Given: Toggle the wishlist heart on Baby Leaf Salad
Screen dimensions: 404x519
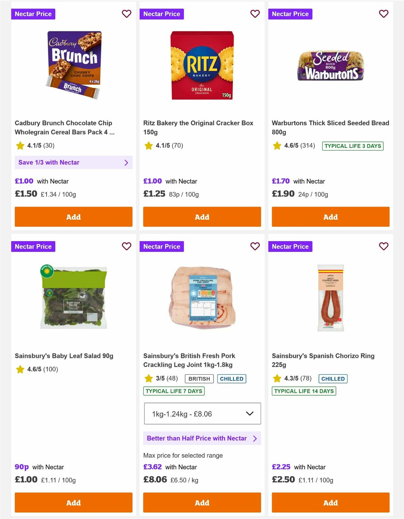Looking at the screenshot, I should 127,246.
